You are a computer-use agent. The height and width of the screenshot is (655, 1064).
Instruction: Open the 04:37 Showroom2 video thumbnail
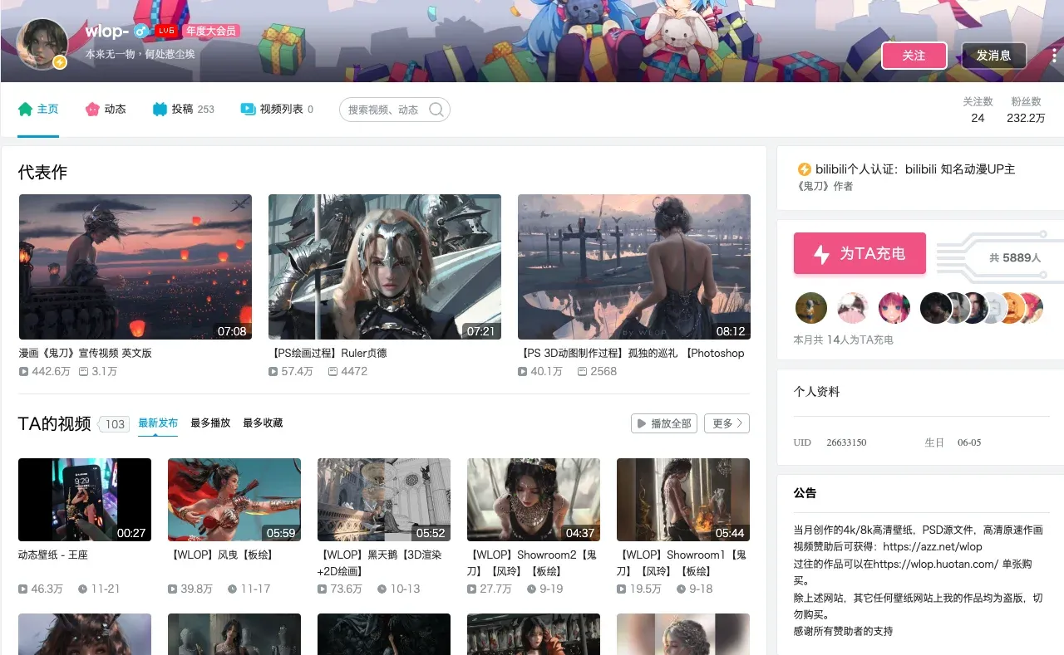click(534, 500)
